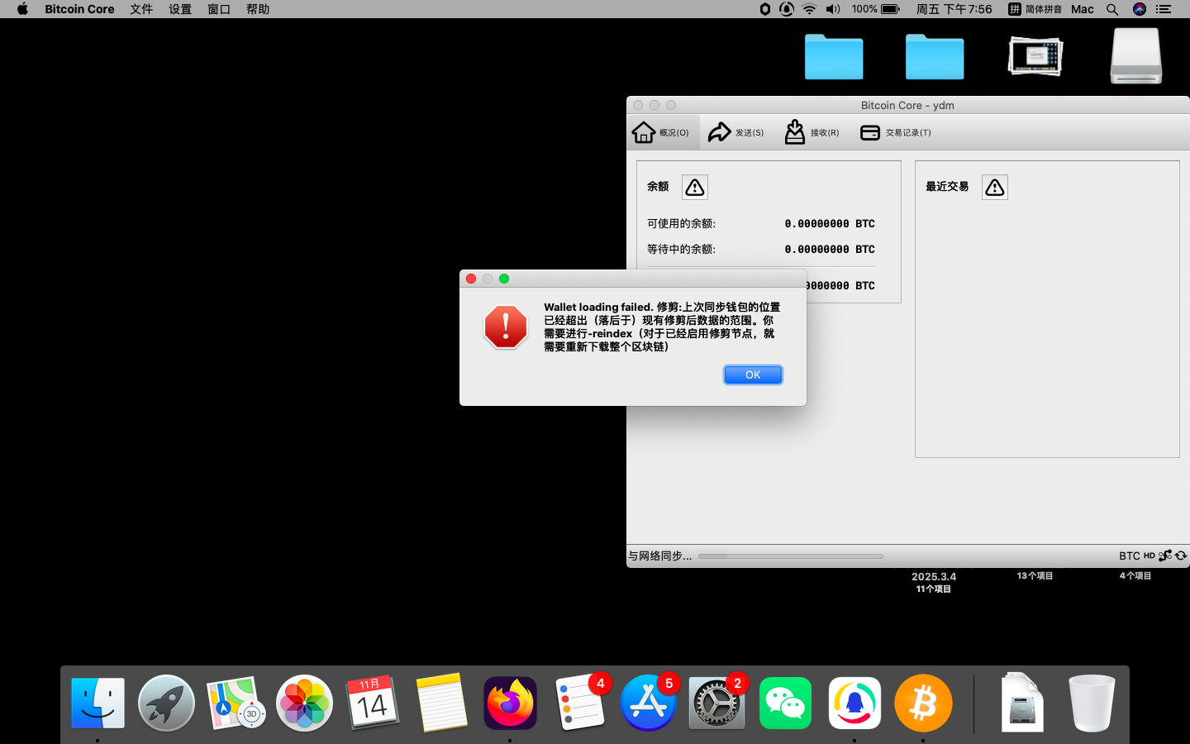This screenshot has height=744, width=1190.
Task: Open System Preferences from the Dock
Action: click(x=716, y=703)
